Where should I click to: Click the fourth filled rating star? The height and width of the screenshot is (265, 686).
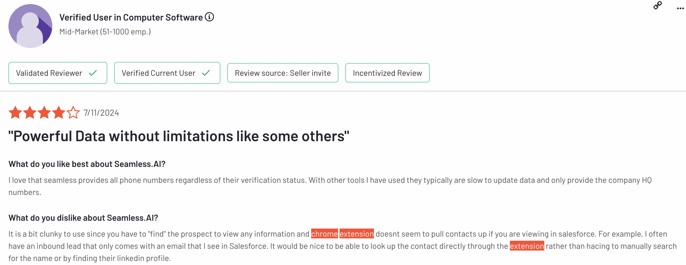click(x=59, y=113)
